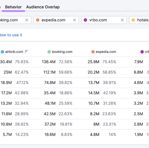Select the 23.31% expedia cell
149x148 pixels.
point(110,124)
